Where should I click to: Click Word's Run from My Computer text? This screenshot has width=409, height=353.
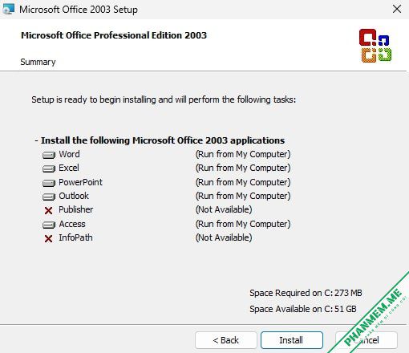click(x=243, y=154)
